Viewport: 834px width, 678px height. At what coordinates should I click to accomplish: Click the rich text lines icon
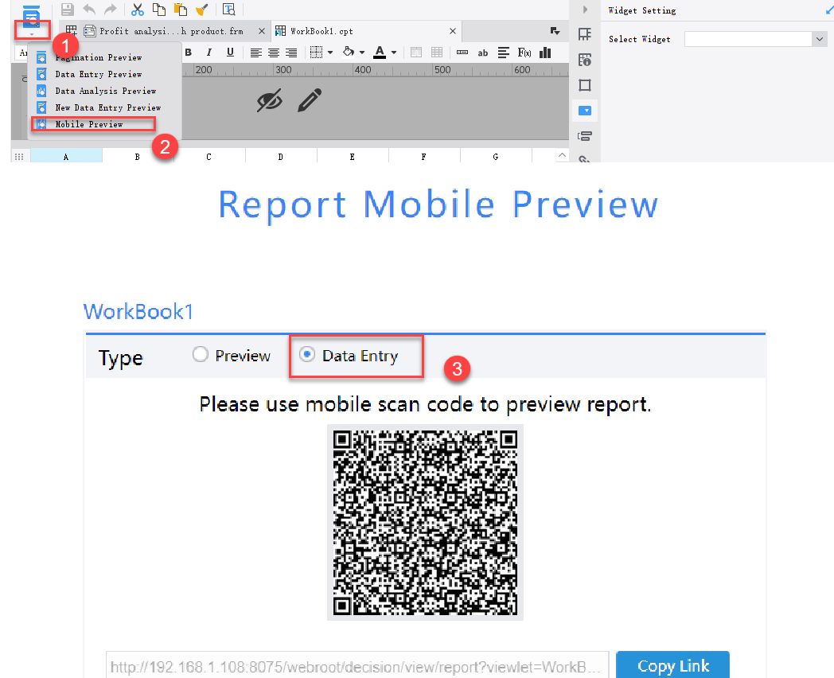(503, 52)
